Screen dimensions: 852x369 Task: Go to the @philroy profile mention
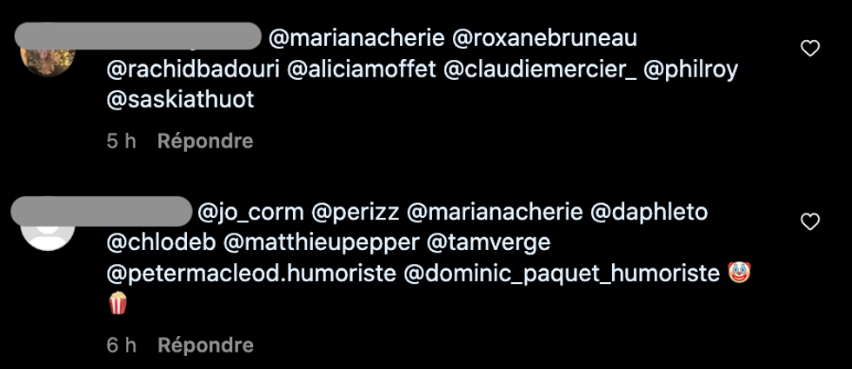point(691,69)
